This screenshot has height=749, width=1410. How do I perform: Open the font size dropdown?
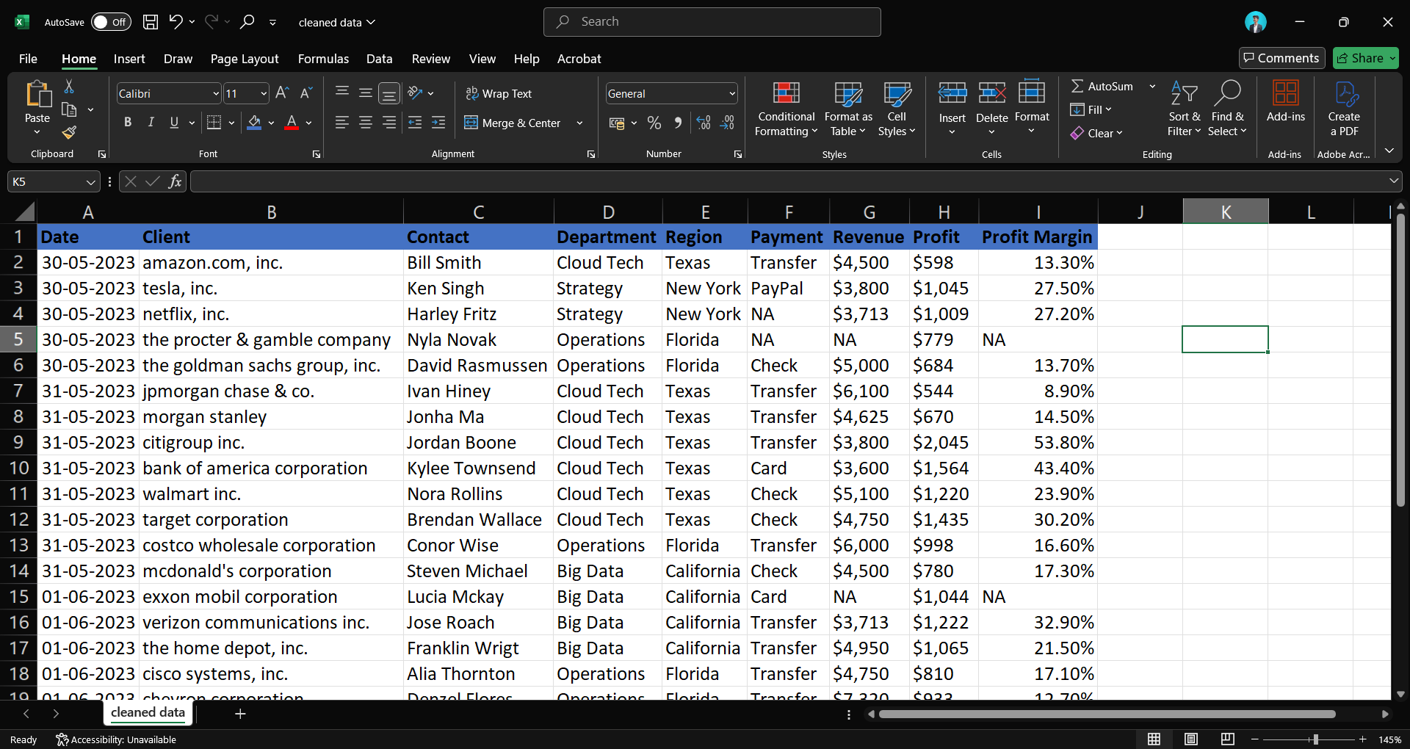[x=264, y=93]
